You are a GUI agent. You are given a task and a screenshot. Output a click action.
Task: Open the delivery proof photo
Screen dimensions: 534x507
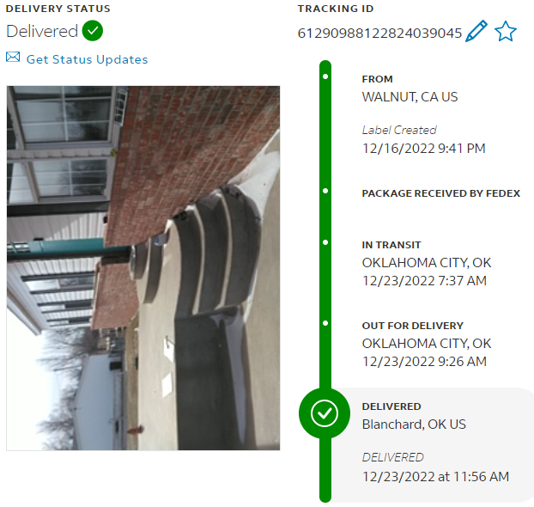point(143,268)
